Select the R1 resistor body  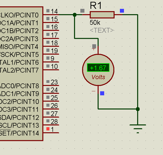coord(102,15)
